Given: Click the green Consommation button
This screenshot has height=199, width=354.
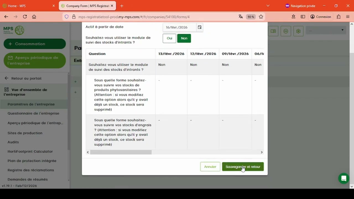Looking at the screenshot, I should [x=35, y=44].
